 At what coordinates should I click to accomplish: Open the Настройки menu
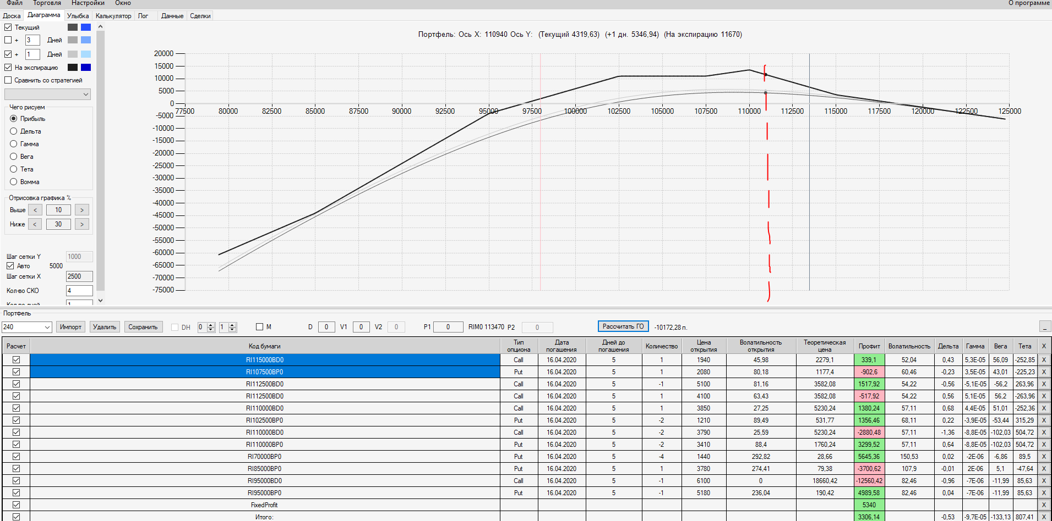click(x=88, y=3)
